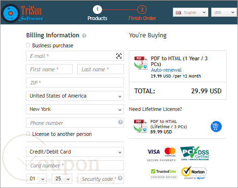Click the Norton secured badge
Viewport: 238px width, 188px height.
coord(194,173)
